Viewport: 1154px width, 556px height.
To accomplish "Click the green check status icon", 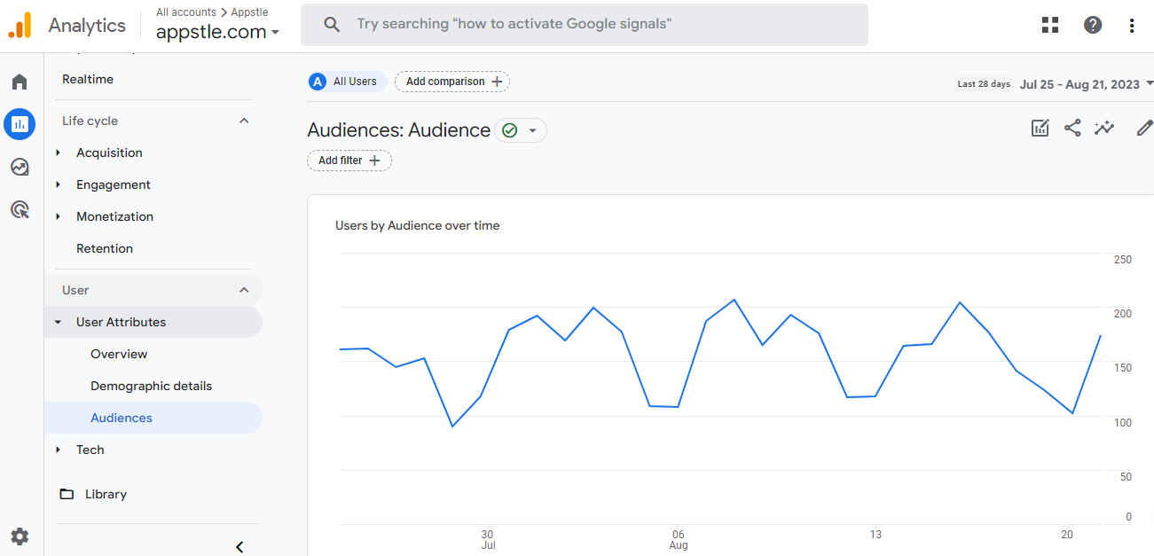I will (509, 130).
